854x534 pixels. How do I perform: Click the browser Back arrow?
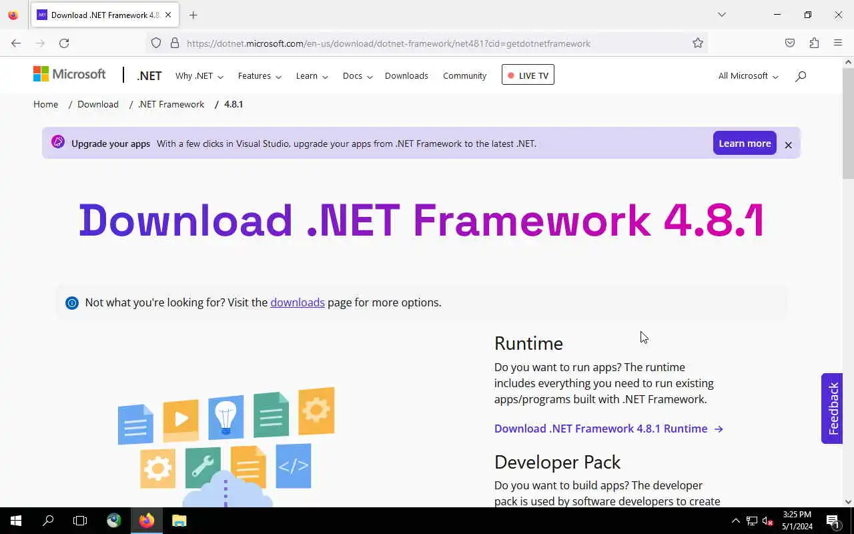tap(16, 43)
